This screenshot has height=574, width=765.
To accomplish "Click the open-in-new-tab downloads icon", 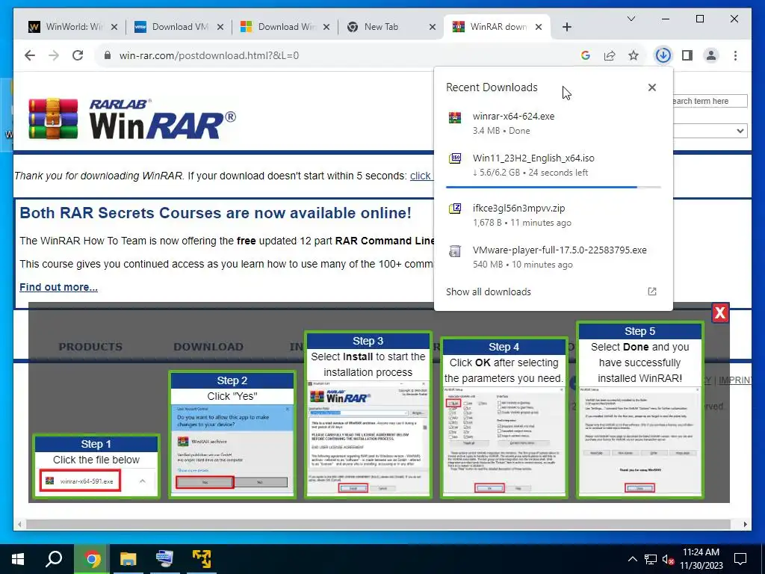I will click(651, 292).
